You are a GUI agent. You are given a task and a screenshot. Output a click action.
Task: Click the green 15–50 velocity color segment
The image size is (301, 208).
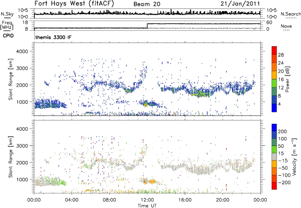coord(274,149)
